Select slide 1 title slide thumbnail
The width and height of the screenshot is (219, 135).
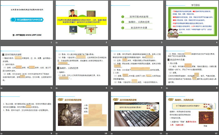(x=27, y=20)
